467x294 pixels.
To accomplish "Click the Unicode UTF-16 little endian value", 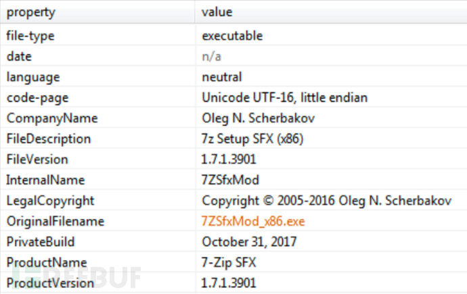I will tap(284, 98).
